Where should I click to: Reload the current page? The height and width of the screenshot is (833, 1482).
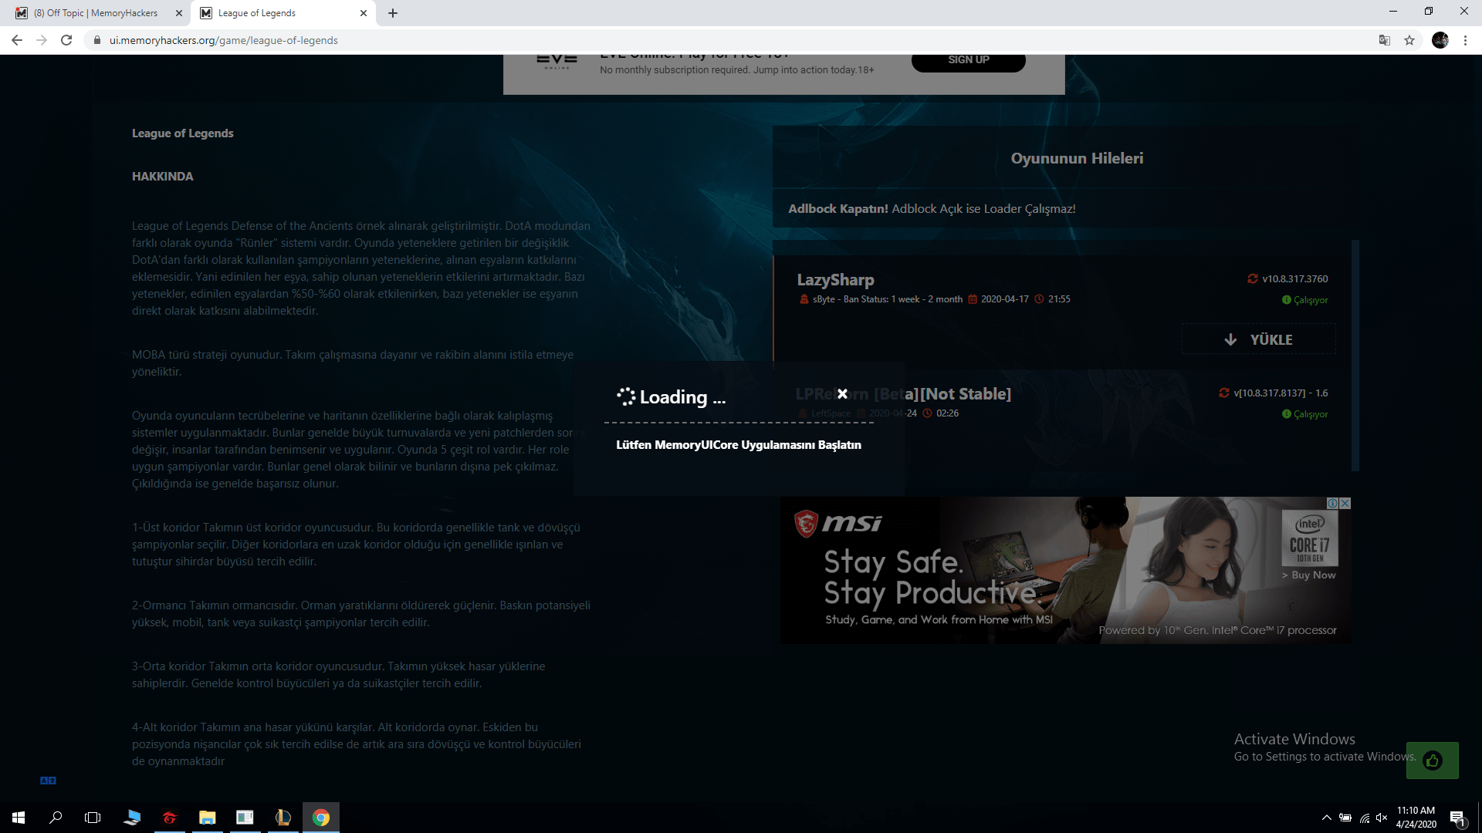click(x=66, y=40)
